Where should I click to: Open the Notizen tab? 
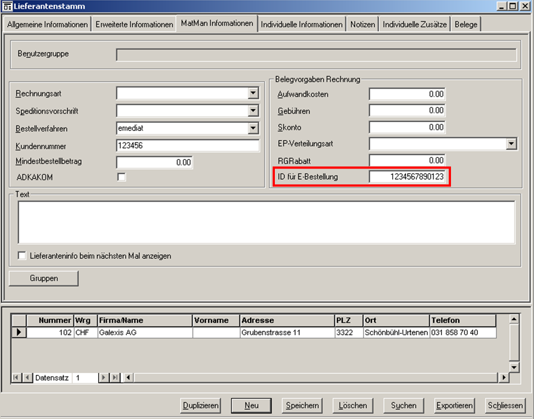[362, 25]
